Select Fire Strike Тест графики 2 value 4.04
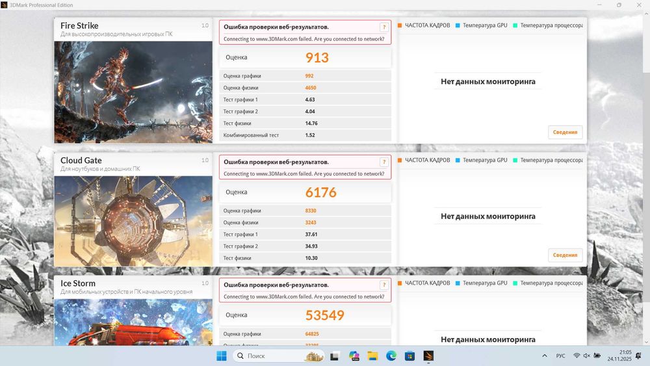This screenshot has height=366, width=650. coord(309,112)
